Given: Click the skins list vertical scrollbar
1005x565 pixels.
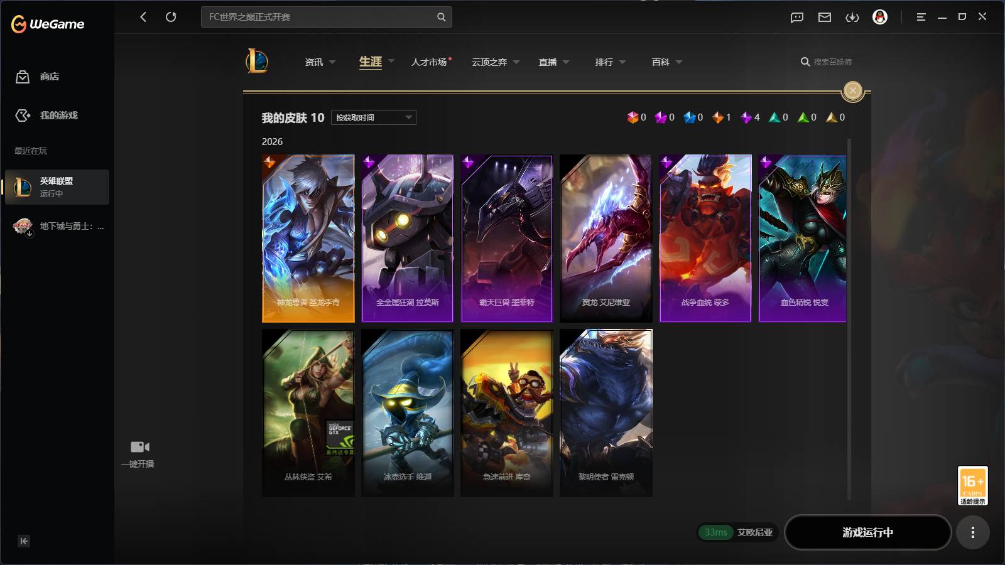Looking at the screenshot, I should (849, 320).
